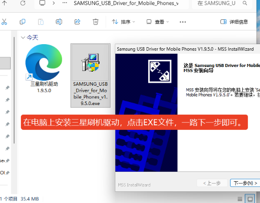Viewport: 260px width, 203px height.
Task: Select the SAMSUNG_USB_Driver exe file
Action: (x=90, y=76)
